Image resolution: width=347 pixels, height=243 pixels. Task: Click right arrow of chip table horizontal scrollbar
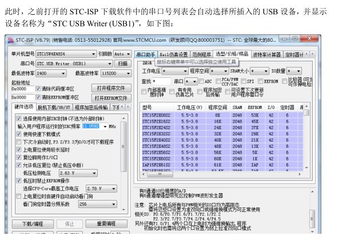pos(300,174)
